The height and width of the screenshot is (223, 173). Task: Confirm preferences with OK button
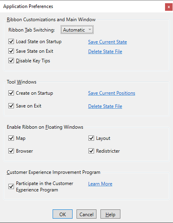[63, 214]
